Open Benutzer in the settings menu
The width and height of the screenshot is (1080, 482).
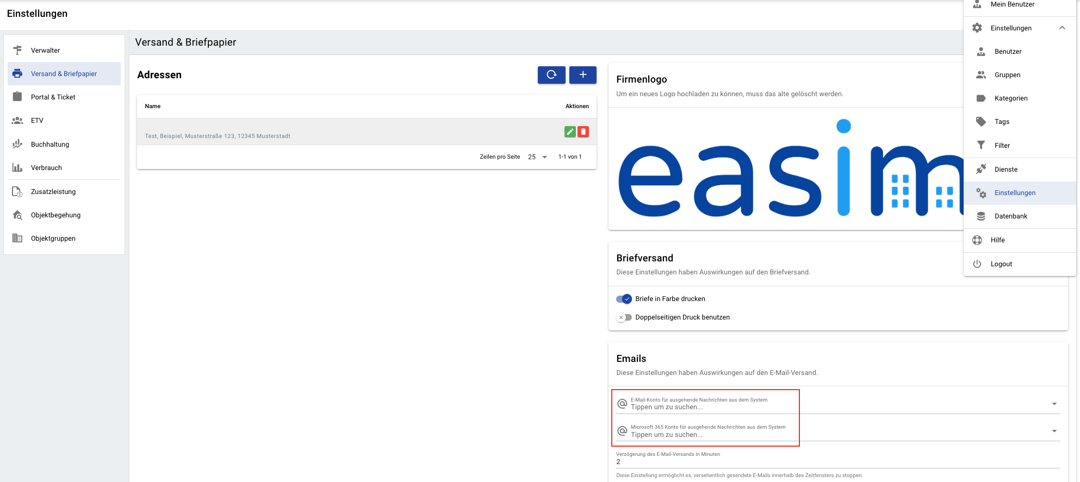(x=1020, y=51)
